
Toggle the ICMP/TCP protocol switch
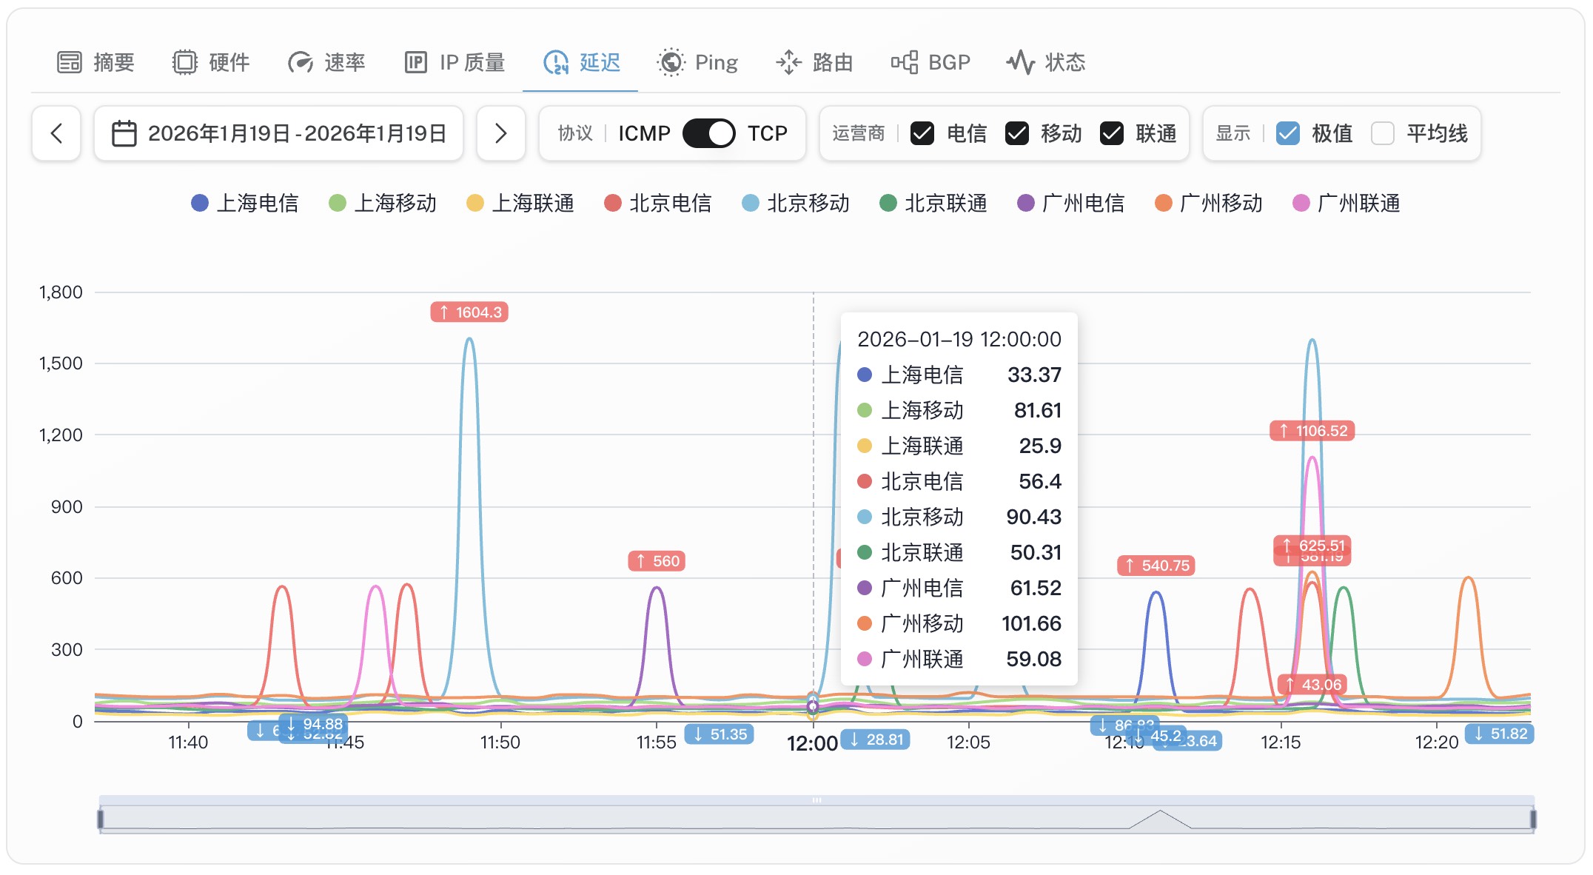[x=708, y=133]
